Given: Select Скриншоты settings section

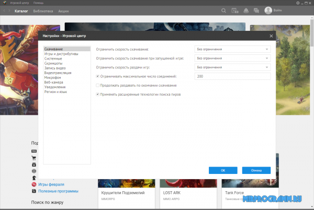Looking at the screenshot, I should click(x=67, y=63).
